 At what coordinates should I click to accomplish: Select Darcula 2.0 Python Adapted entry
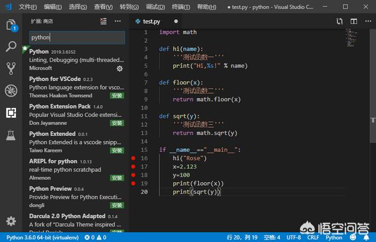click(76, 223)
